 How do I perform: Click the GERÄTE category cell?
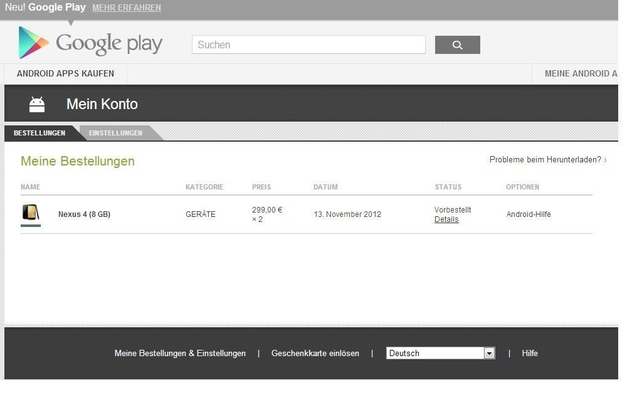pyautogui.click(x=201, y=214)
